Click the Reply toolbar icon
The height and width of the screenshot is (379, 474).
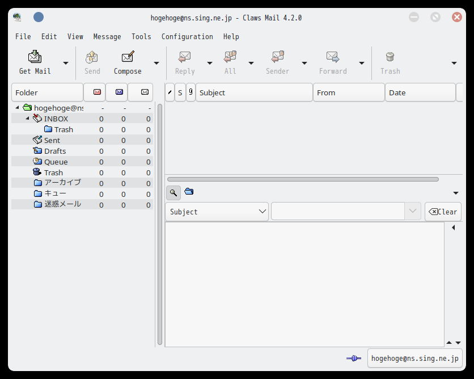[184, 57]
